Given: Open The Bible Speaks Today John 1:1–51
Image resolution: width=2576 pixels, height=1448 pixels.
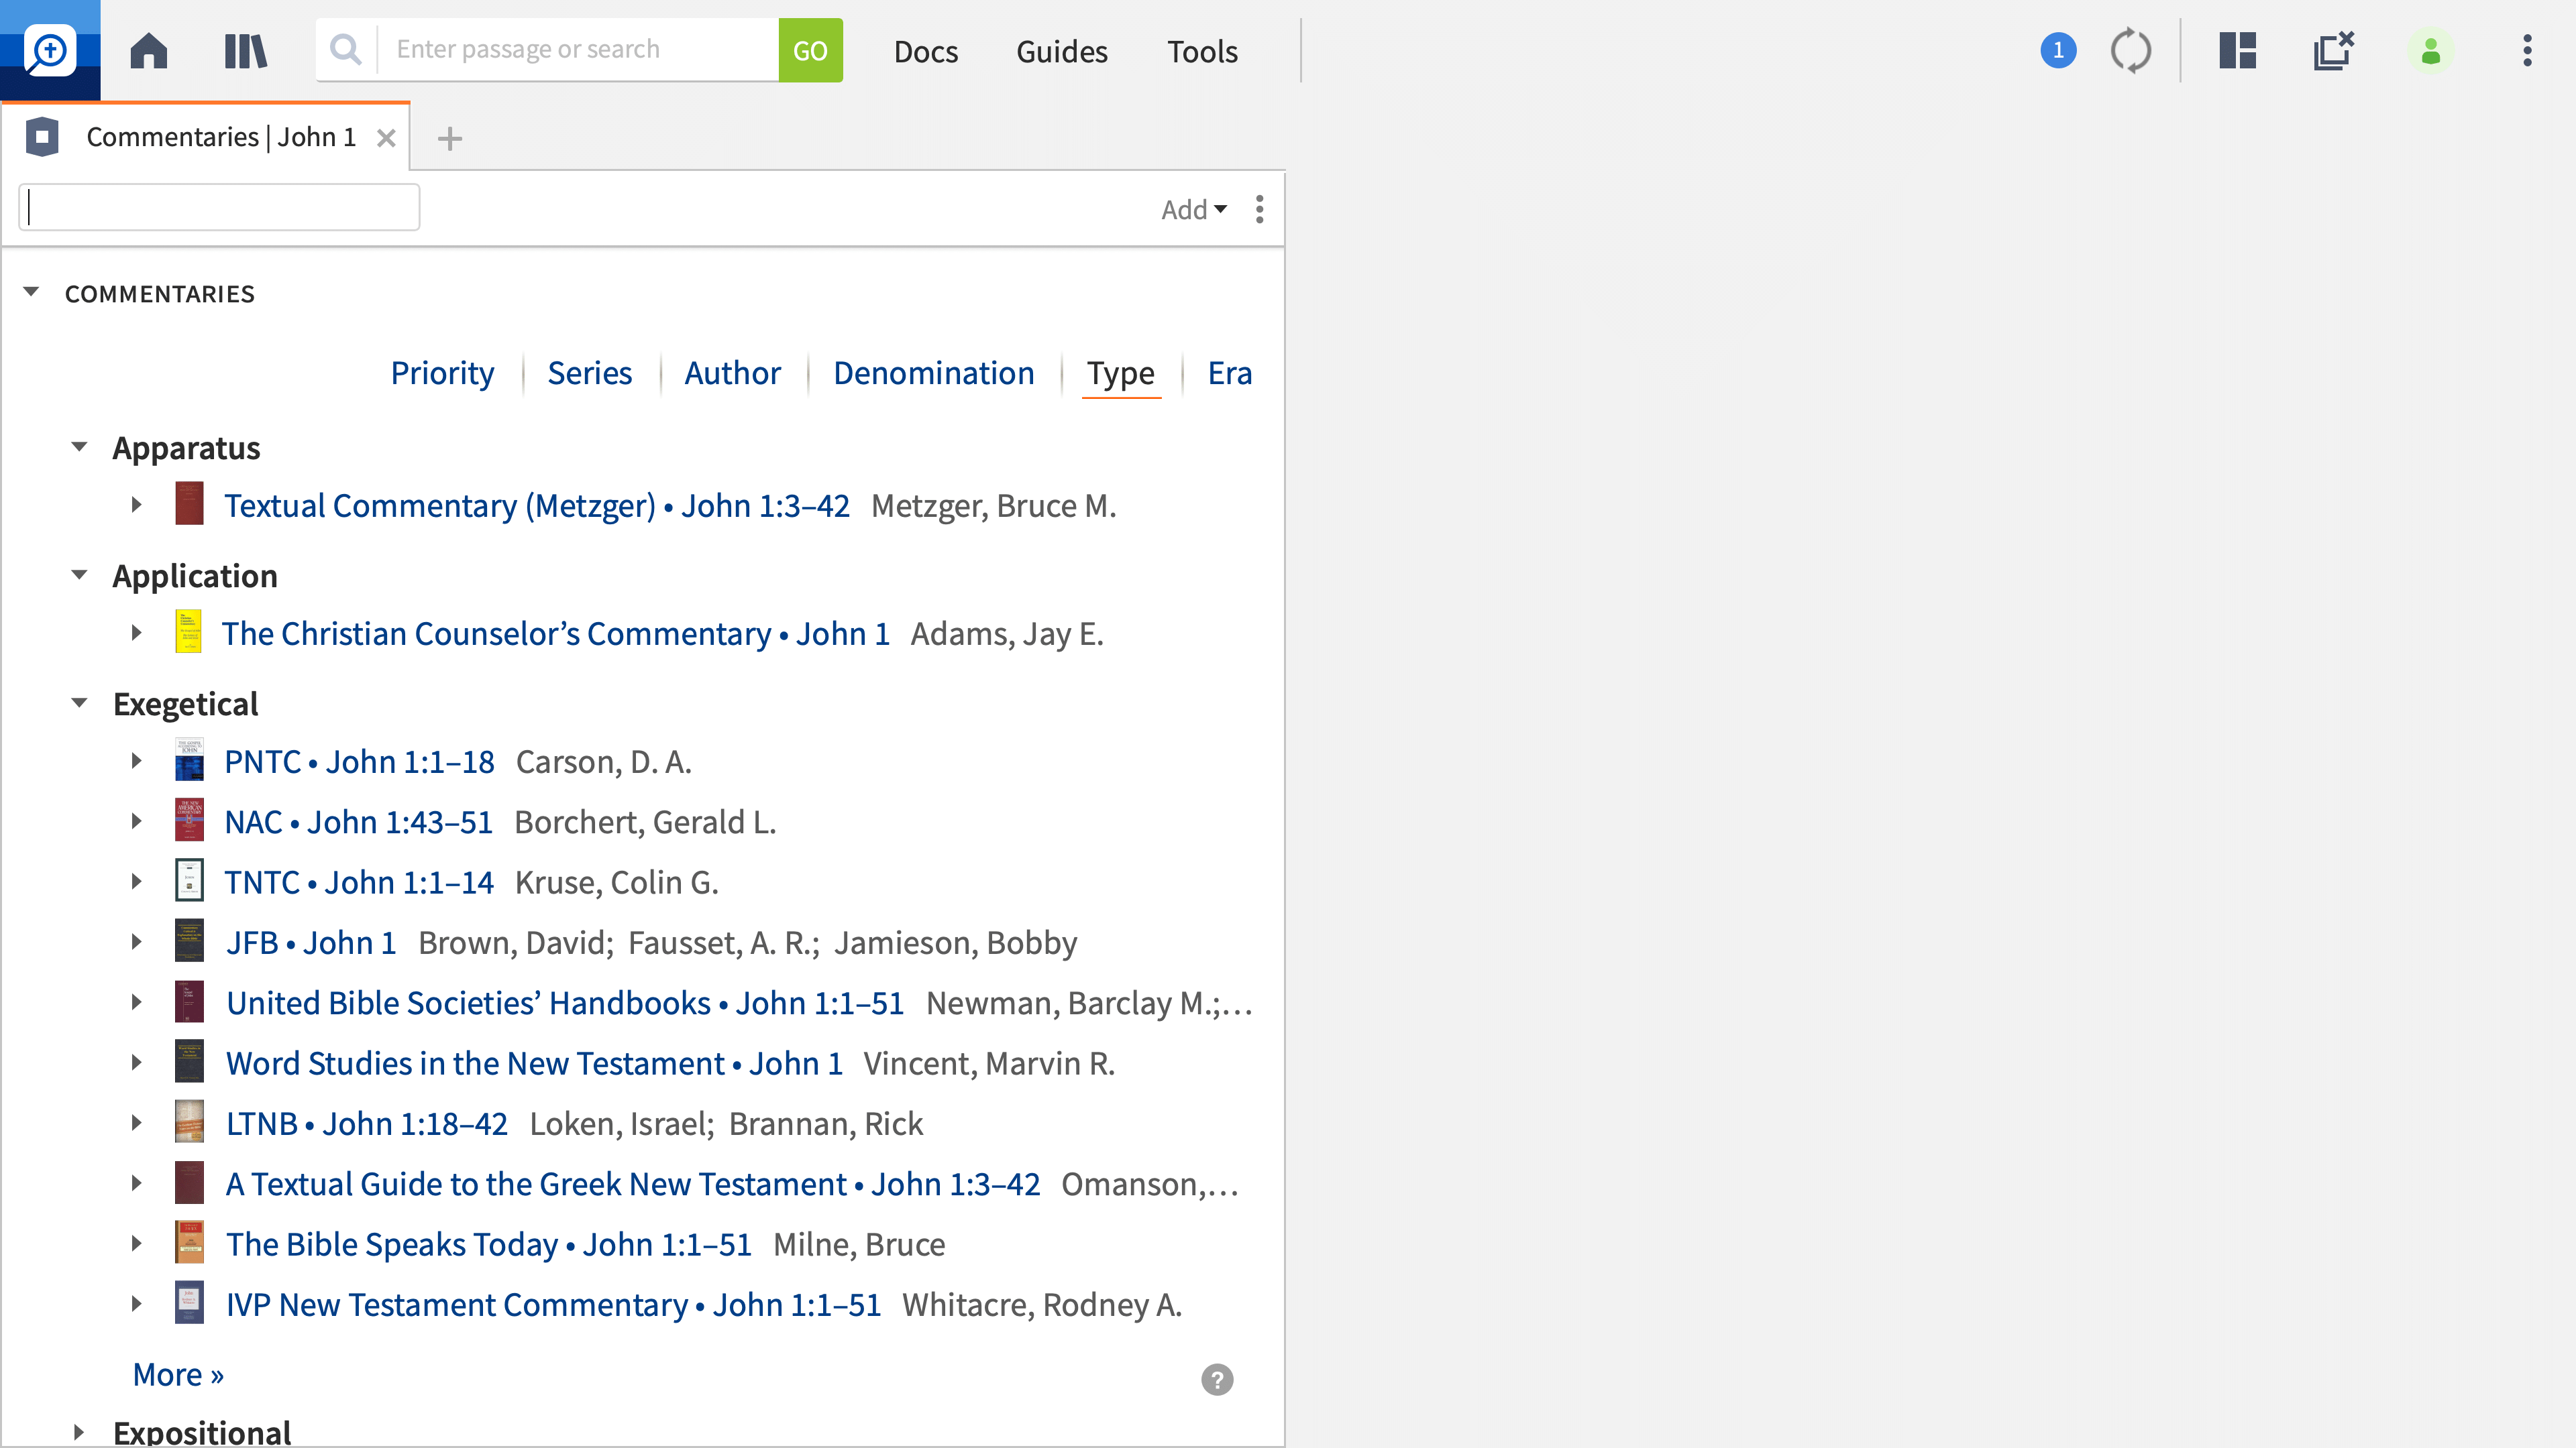Looking at the screenshot, I should click(x=489, y=1244).
